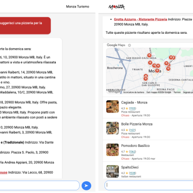Open Pomodoro Basilico review count 1362
Image resolution: width=193 pixels, height=193 pixels.
pos(132,152)
